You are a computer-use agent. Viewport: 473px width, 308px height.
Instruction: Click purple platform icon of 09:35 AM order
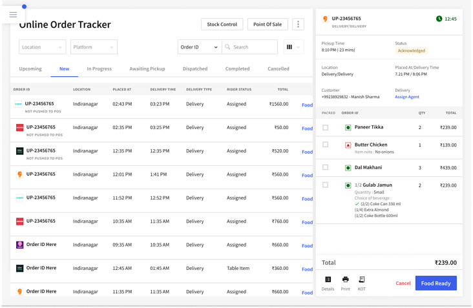point(19,245)
